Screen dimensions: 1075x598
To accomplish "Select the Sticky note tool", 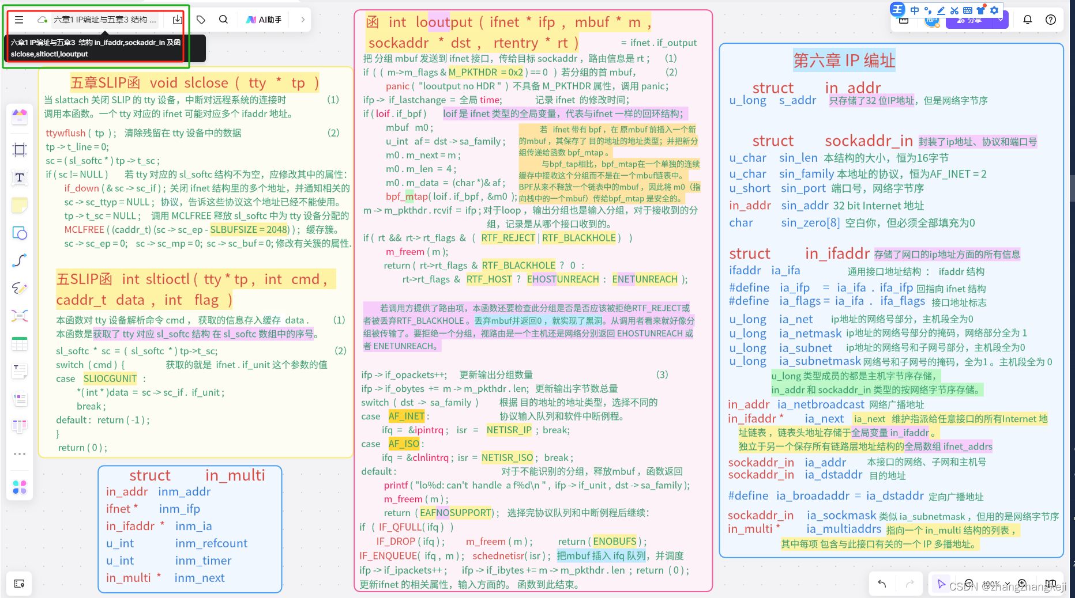I will 20,205.
